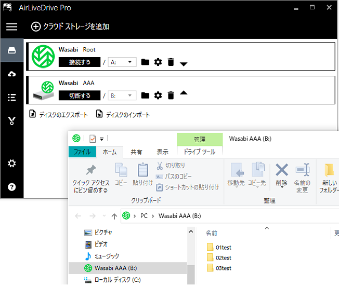This screenshot has height=286, width=339.
Task: Click the Wasabi Root logo
Action: (x=43, y=57)
